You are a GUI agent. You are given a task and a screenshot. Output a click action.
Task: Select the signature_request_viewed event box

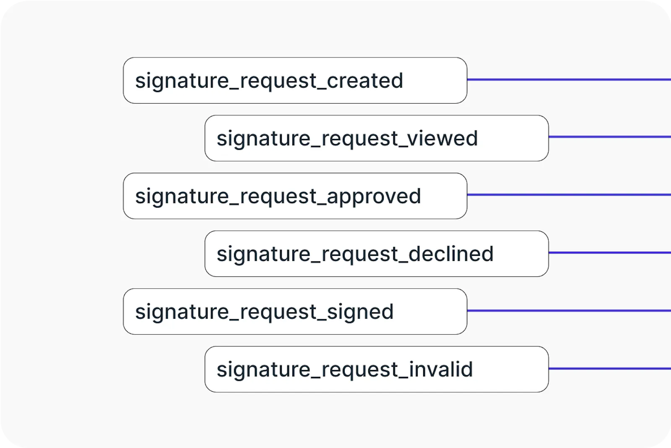(x=376, y=138)
